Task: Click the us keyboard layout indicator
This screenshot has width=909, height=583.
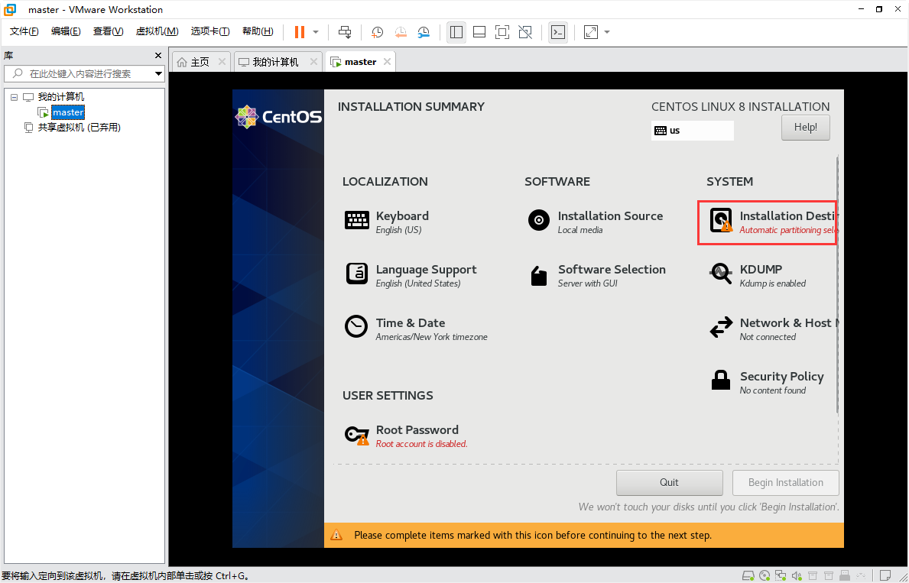Action: [692, 131]
